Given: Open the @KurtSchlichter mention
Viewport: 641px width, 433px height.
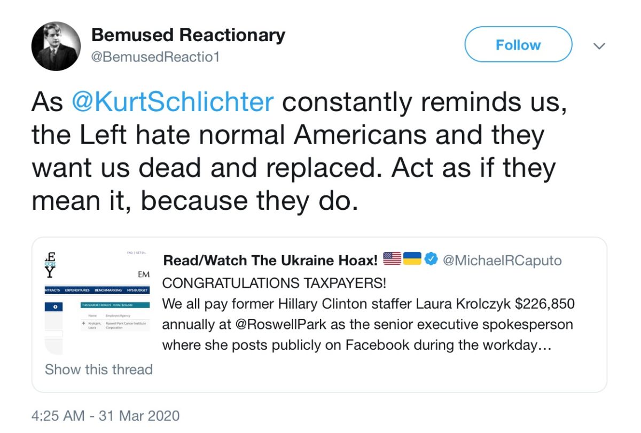Looking at the screenshot, I should [x=173, y=102].
